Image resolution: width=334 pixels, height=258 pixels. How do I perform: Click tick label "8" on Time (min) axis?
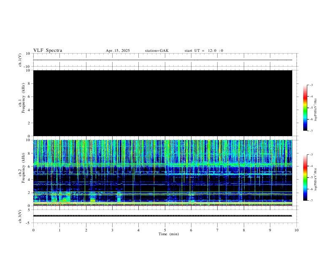[244, 230]
